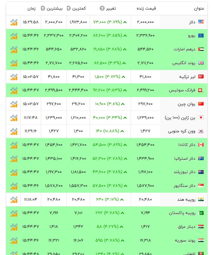
Task: Click the قیمت زنده column header
Action: coord(146,8)
